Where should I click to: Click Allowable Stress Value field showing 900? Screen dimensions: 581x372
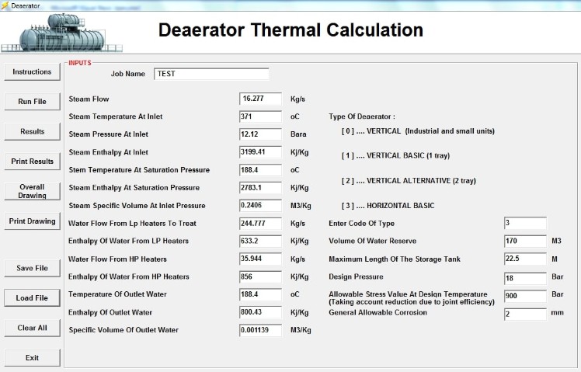pos(525,296)
